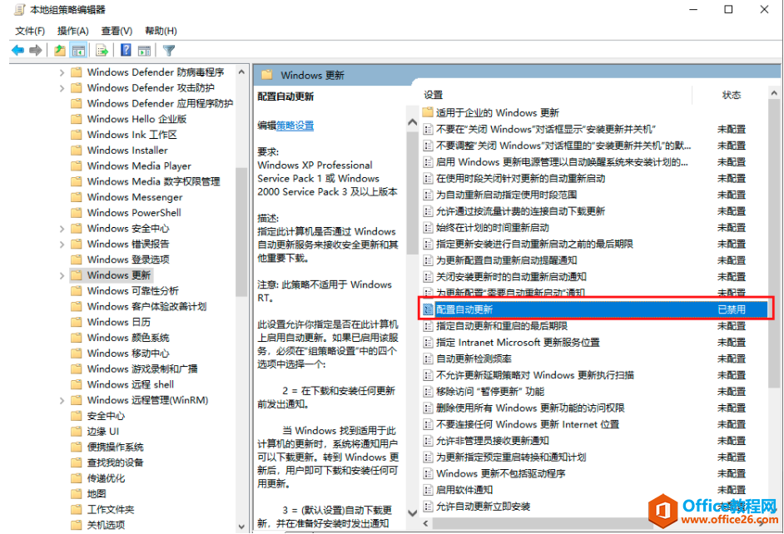This screenshot has height=534, width=784.
Task: Click the 策略设置 link
Action: [295, 126]
